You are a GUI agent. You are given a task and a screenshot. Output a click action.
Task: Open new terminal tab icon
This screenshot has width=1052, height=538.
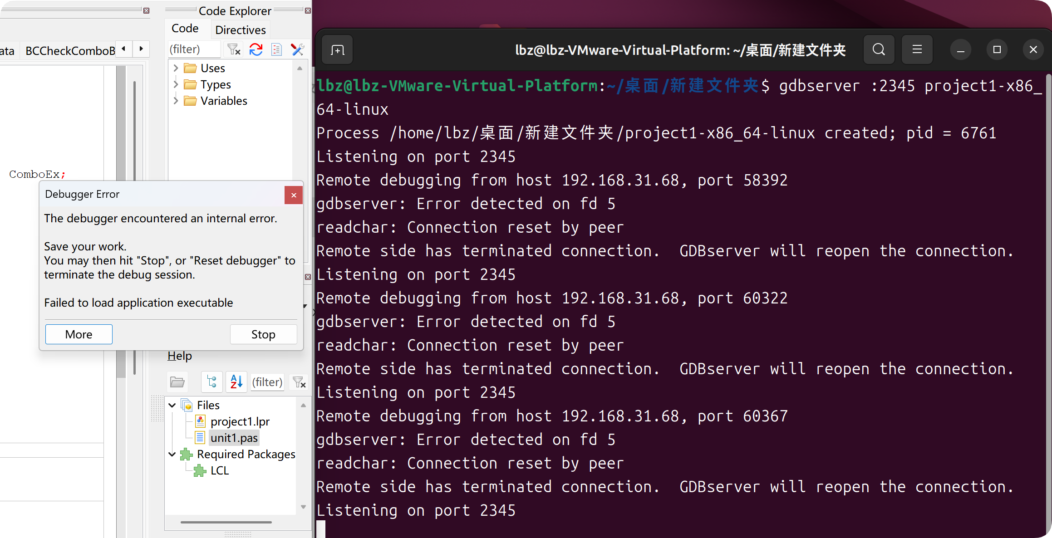tap(337, 50)
